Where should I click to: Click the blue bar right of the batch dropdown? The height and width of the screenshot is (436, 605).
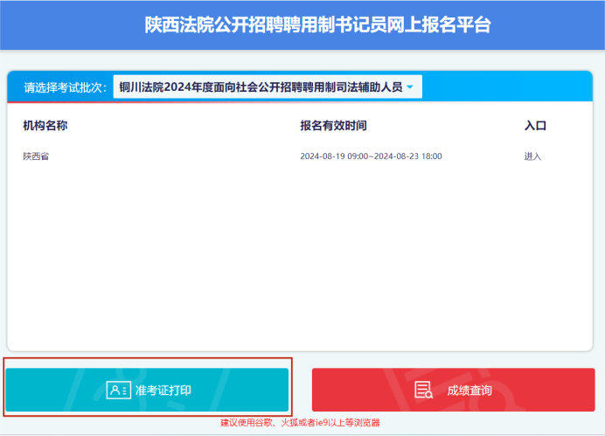(507, 87)
